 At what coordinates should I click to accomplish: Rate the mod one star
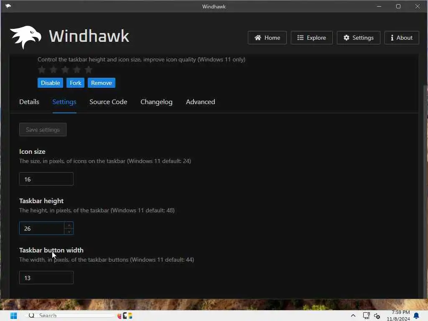pyautogui.click(x=42, y=70)
